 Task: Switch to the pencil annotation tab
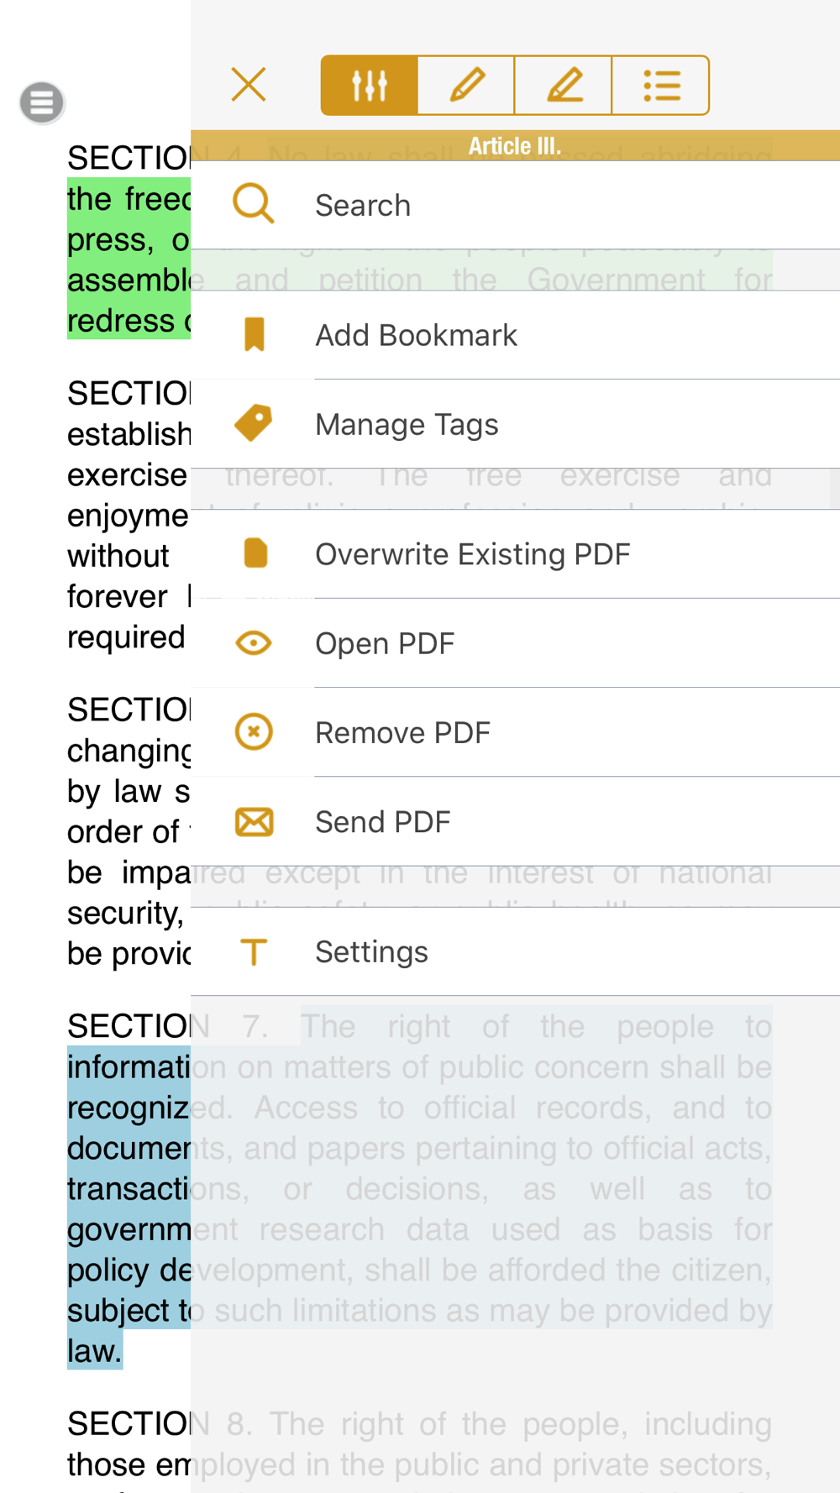466,85
